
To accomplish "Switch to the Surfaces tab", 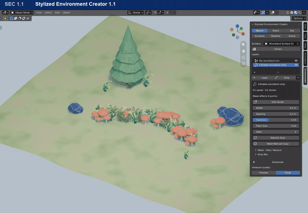I will (260, 36).
